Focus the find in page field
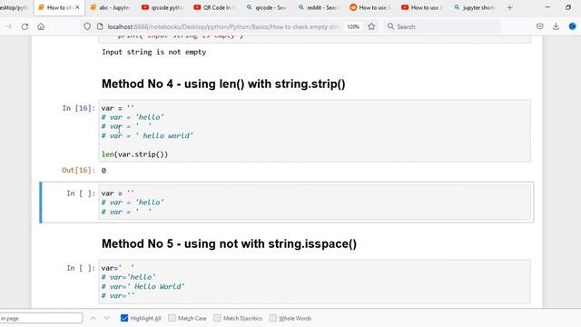Image resolution: width=581 pixels, height=327 pixels. tap(41, 318)
